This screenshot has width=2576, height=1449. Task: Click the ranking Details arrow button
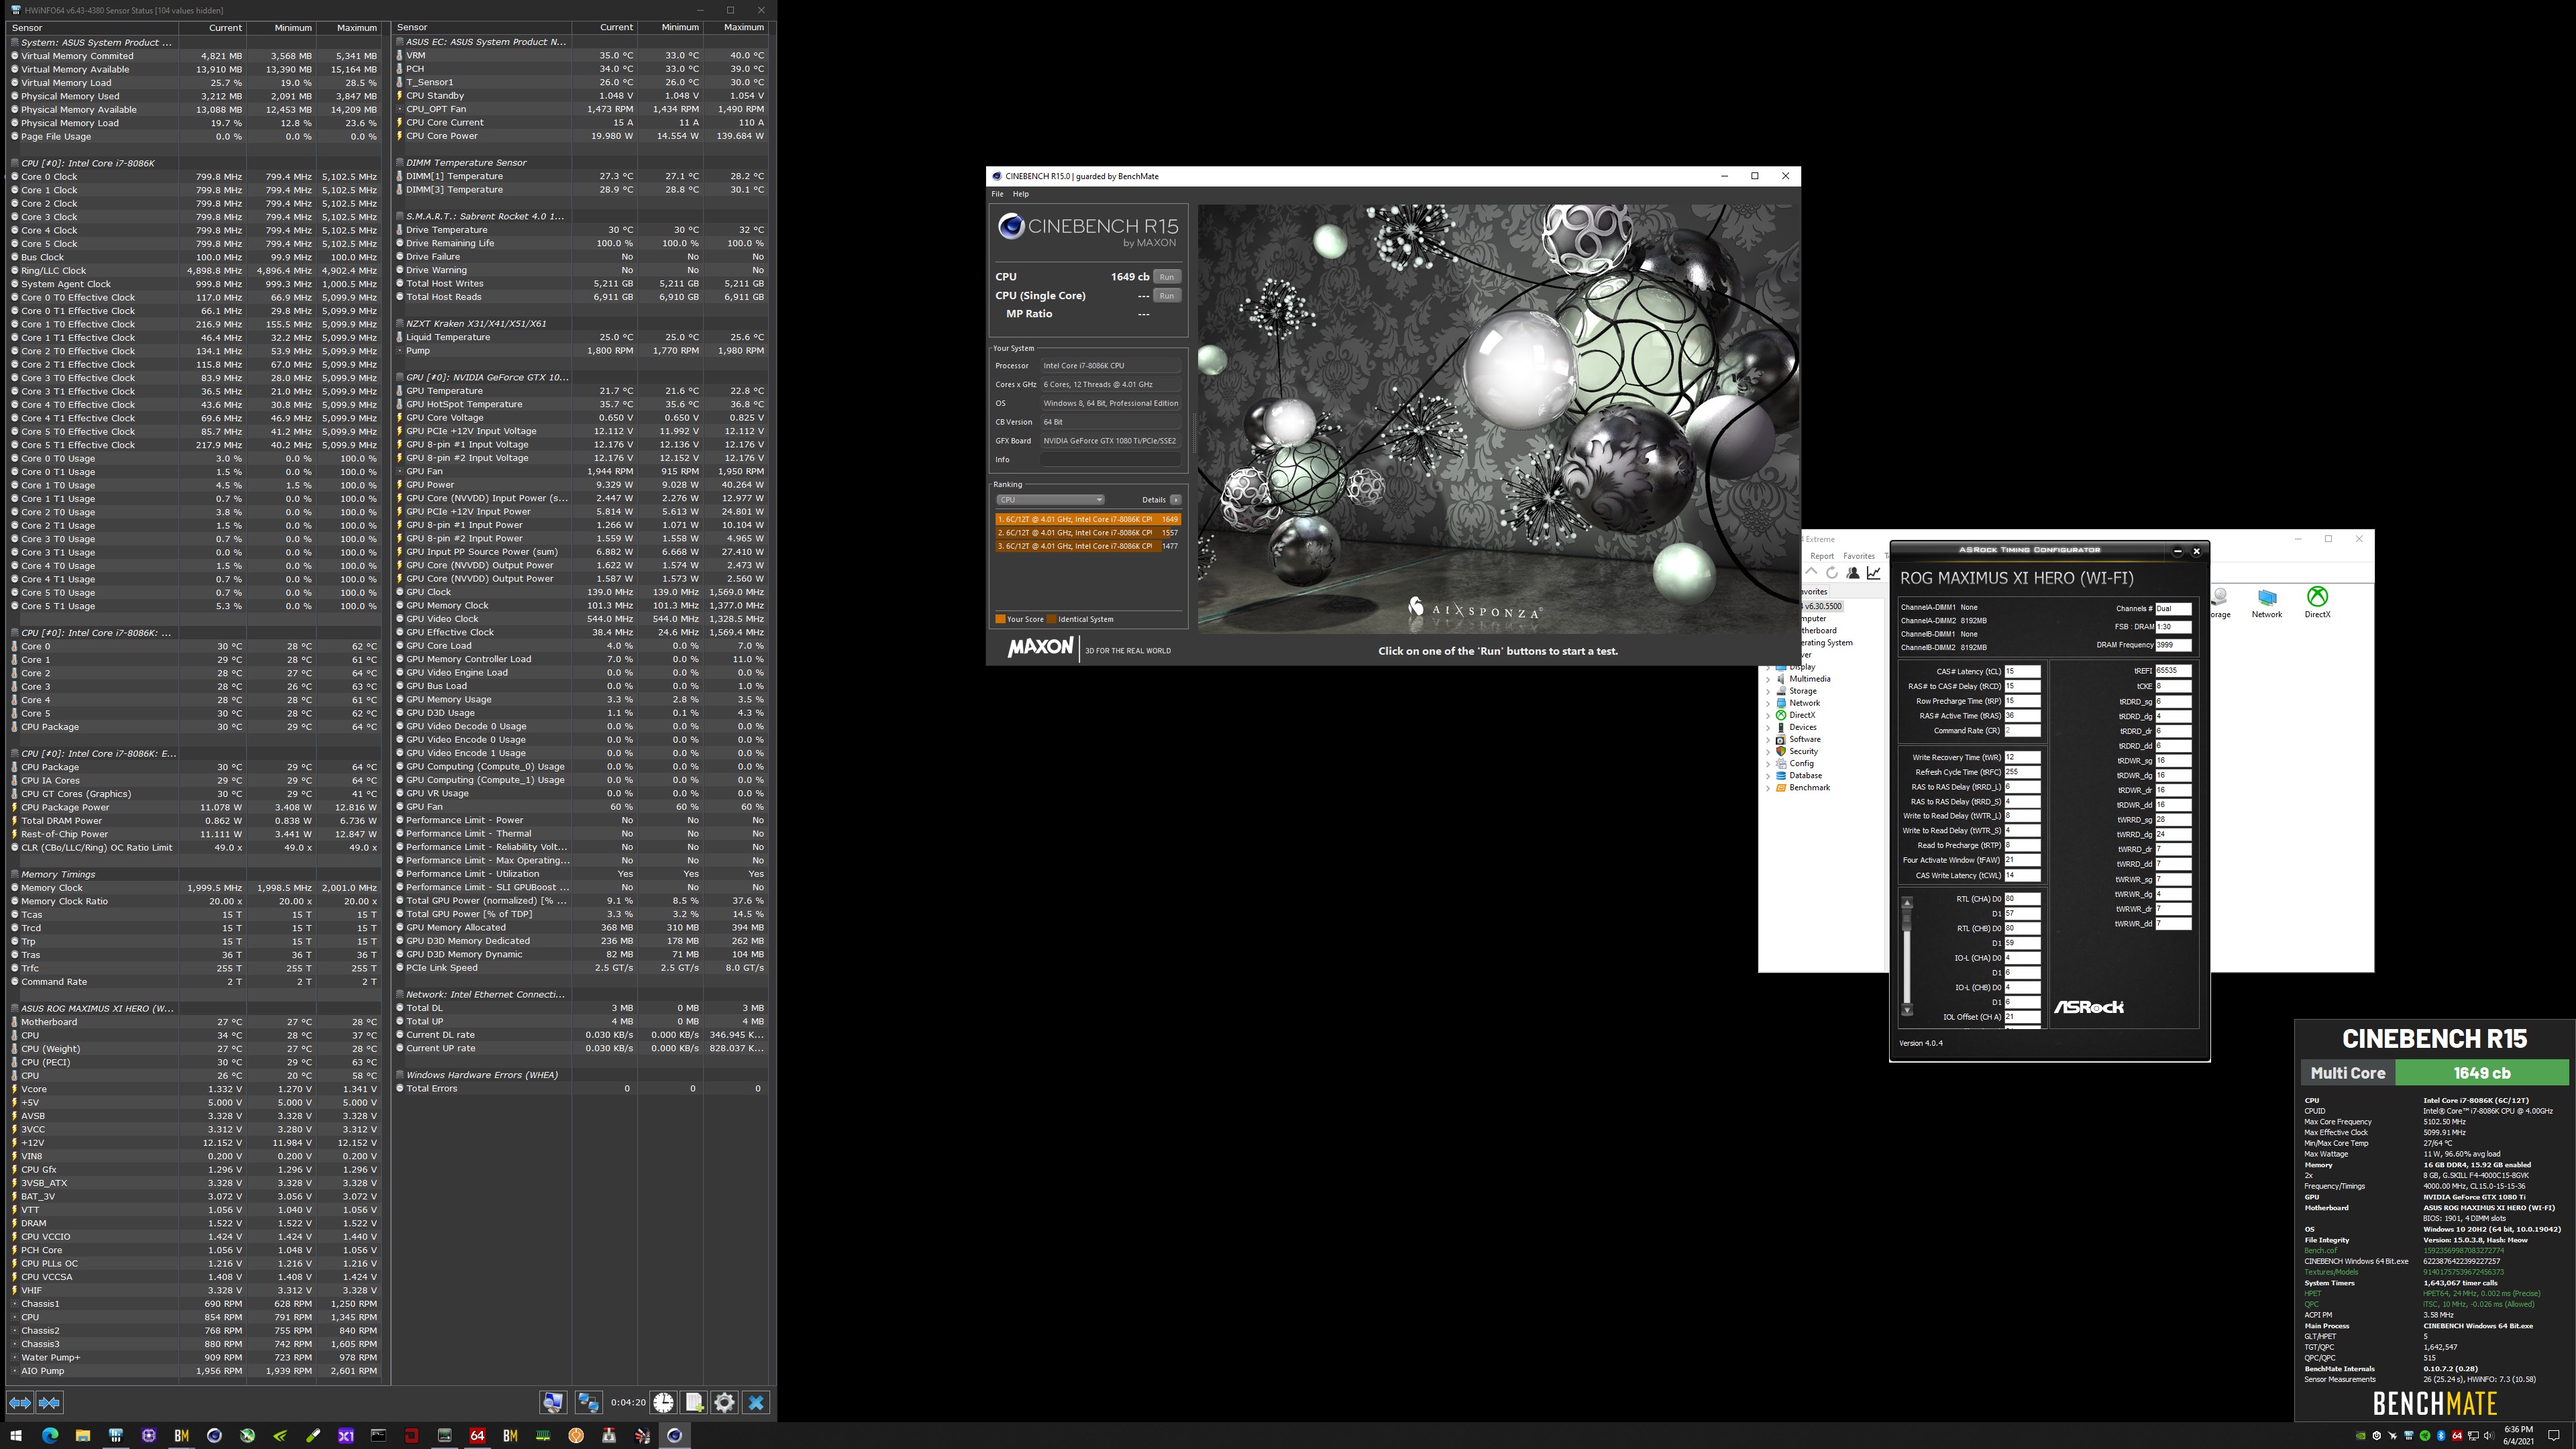[x=1176, y=499]
